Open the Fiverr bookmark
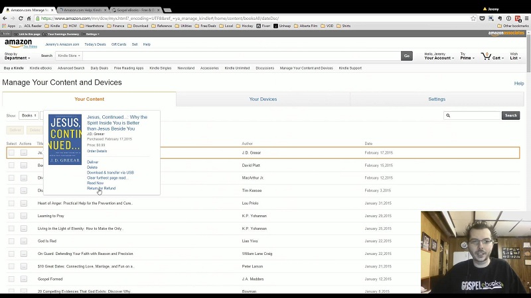The height and width of the screenshot is (298, 531). (x=263, y=26)
